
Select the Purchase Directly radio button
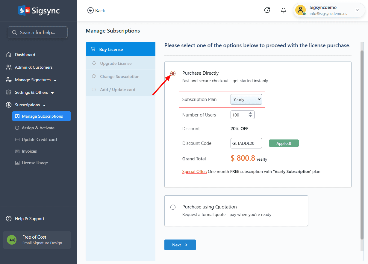(x=173, y=73)
